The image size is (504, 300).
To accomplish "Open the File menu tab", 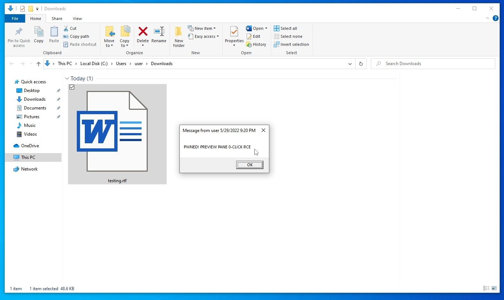I will pyautogui.click(x=15, y=19).
